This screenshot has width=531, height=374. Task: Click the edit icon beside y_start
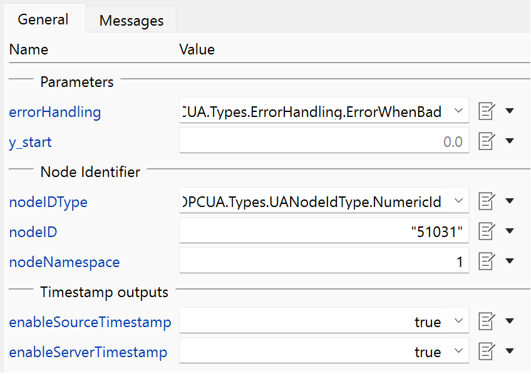(x=487, y=141)
